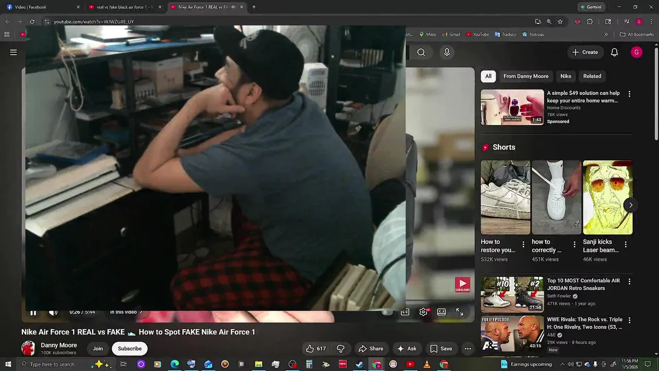Open more actions menu below the video
The image size is (659, 371).
click(x=467, y=349)
